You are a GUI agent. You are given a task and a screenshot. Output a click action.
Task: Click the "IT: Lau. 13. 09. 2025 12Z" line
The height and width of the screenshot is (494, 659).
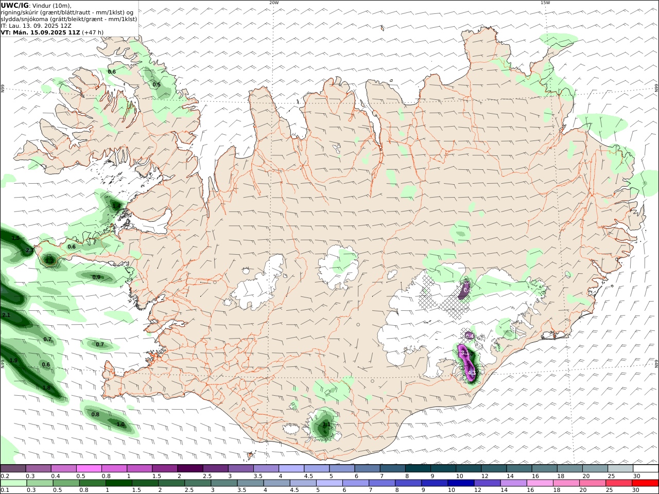[x=36, y=26]
